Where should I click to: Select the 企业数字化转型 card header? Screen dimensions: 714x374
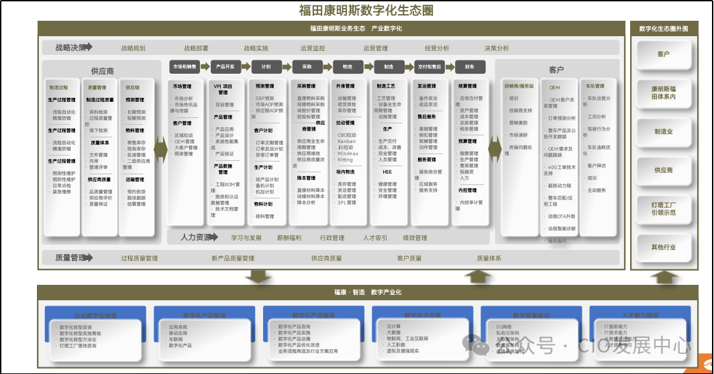pos(95,315)
